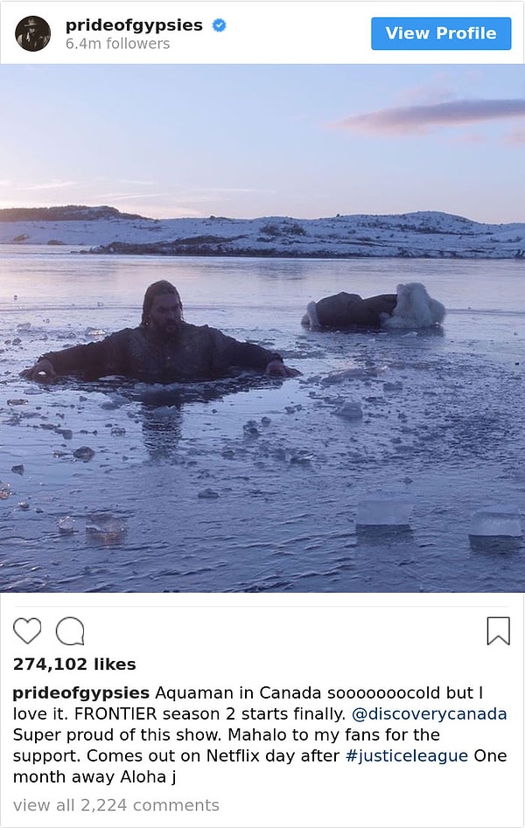This screenshot has height=828, width=525.
Task: View all 2,224 comments
Action: [x=116, y=805]
